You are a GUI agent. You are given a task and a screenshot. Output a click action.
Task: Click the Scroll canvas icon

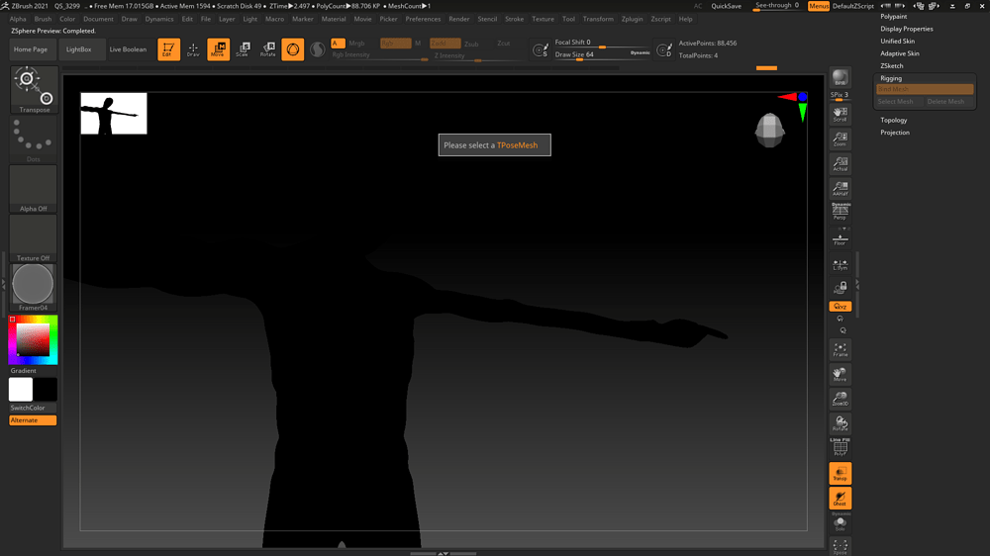tap(840, 114)
